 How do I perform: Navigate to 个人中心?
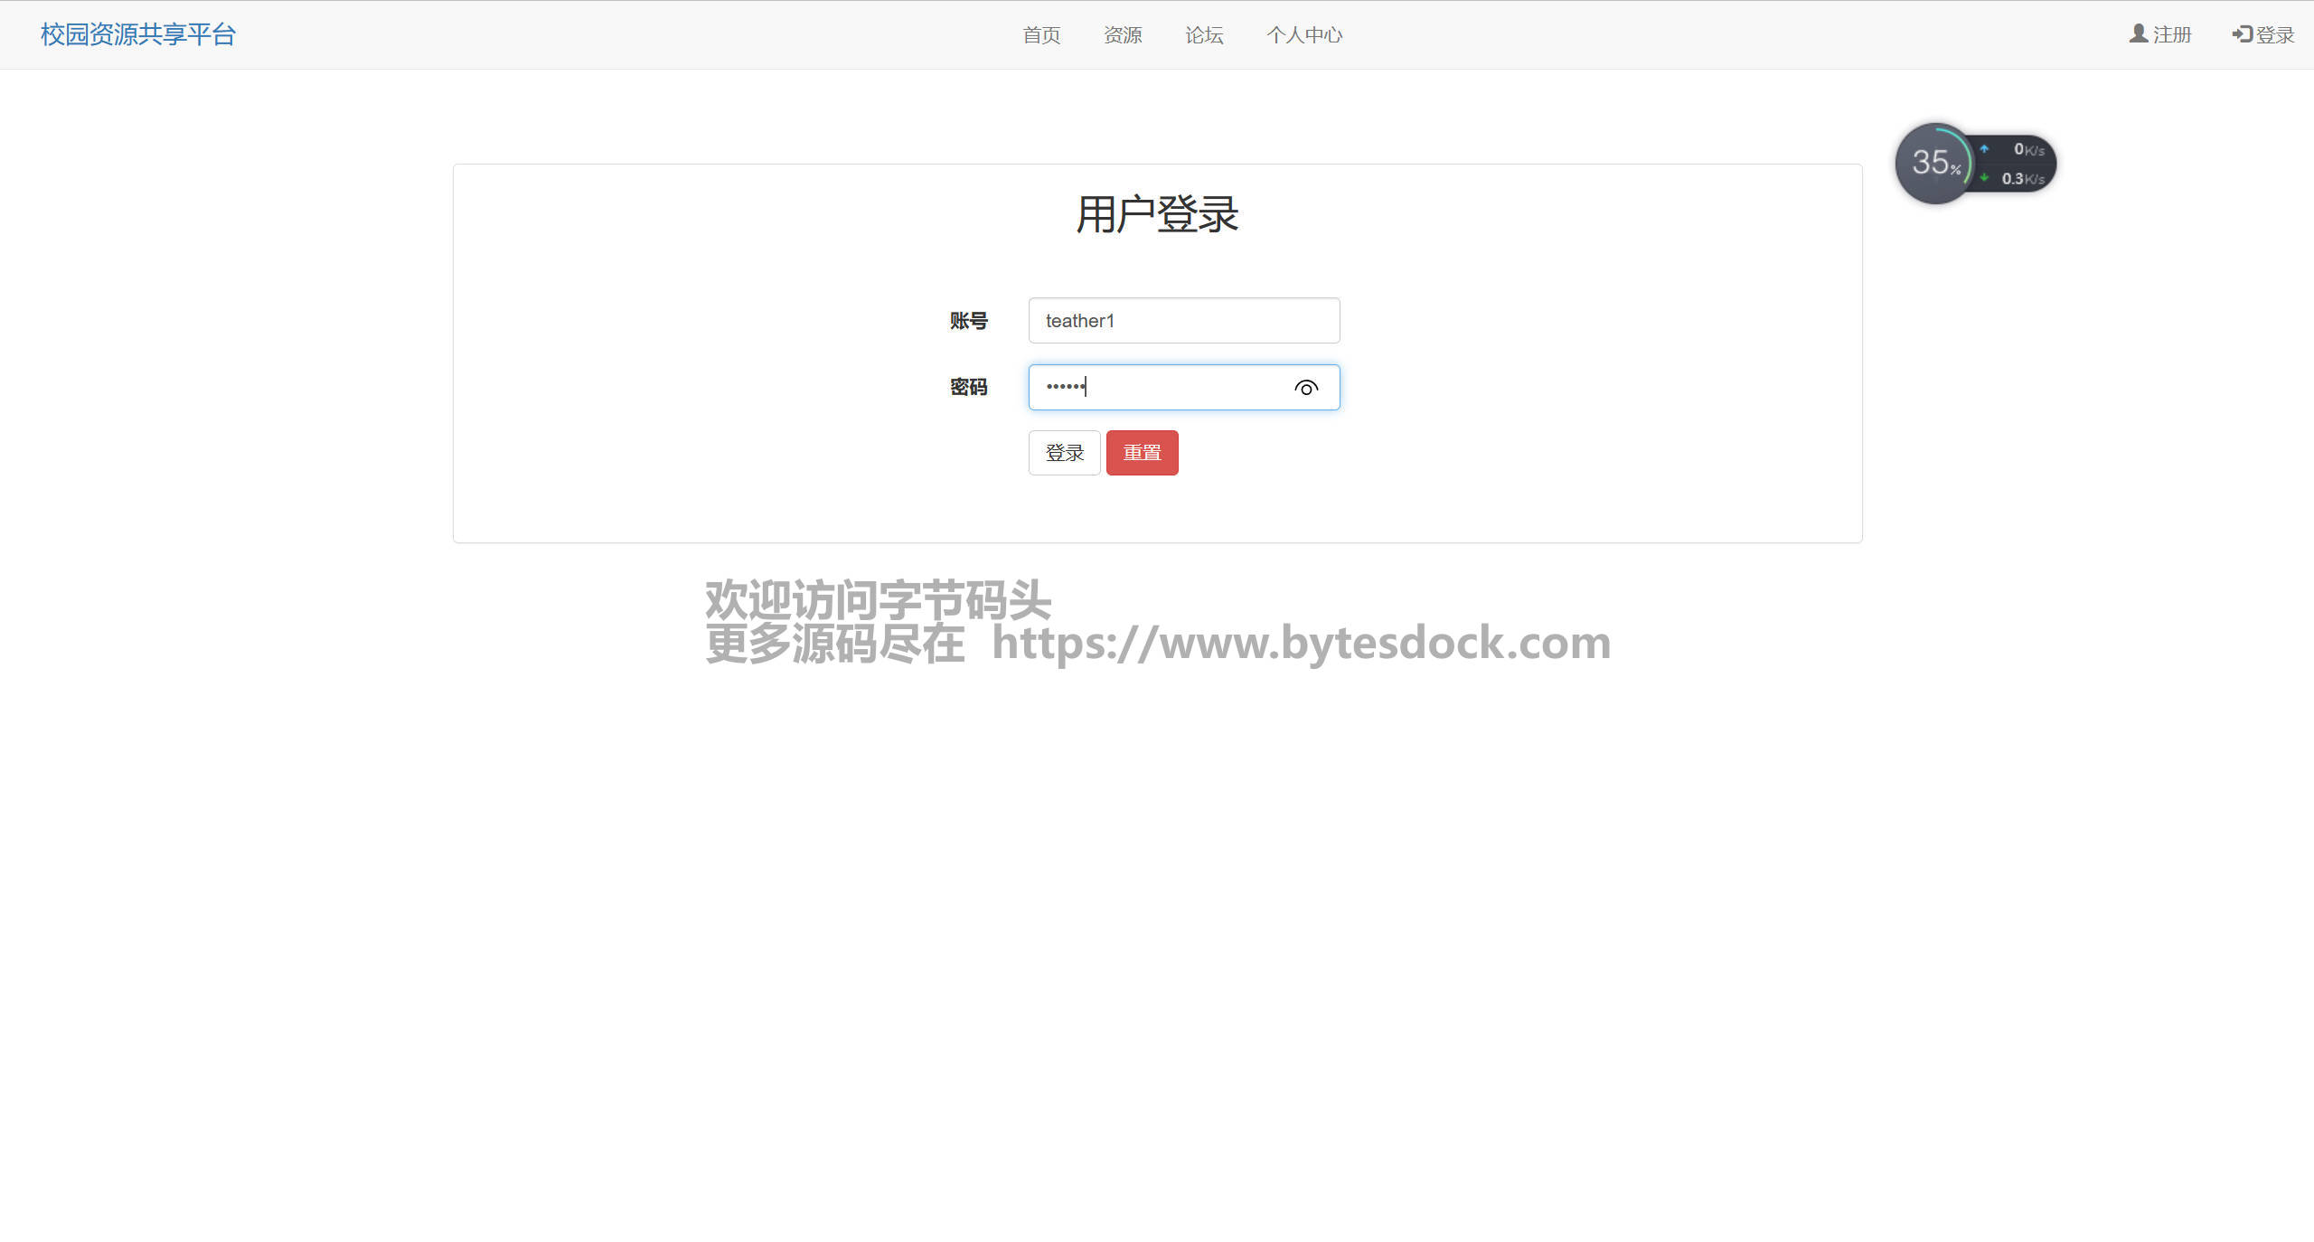[x=1304, y=35]
